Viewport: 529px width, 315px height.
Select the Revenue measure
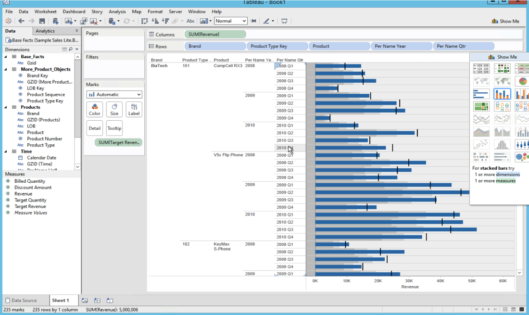click(23, 194)
